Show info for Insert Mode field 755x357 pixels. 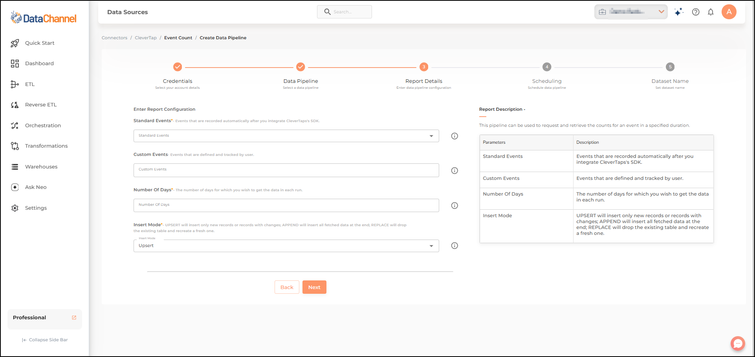coord(454,246)
